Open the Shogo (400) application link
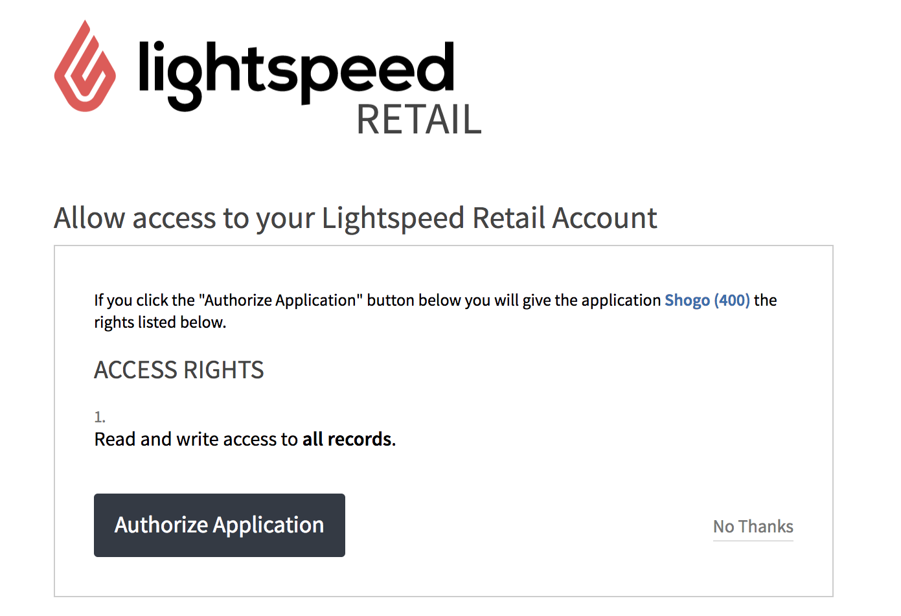This screenshot has width=901, height=616. [x=707, y=300]
